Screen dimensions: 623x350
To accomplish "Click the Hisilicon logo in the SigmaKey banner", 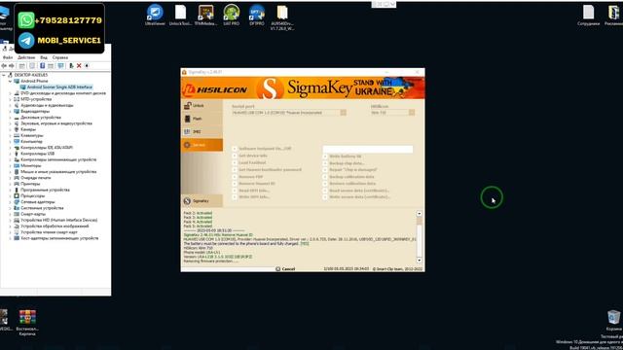I will (x=215, y=89).
